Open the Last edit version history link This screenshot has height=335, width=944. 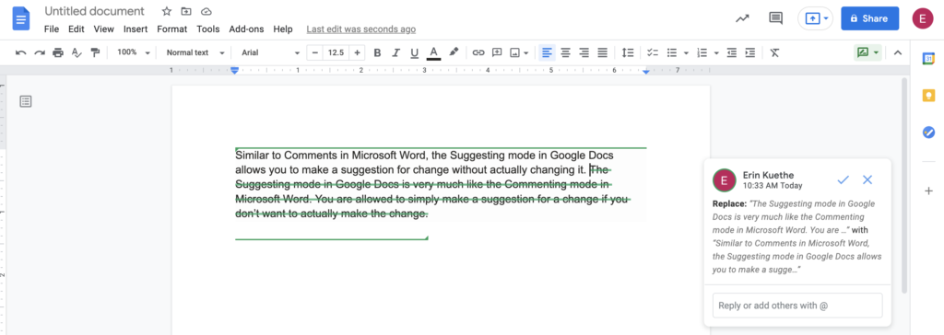click(x=360, y=29)
